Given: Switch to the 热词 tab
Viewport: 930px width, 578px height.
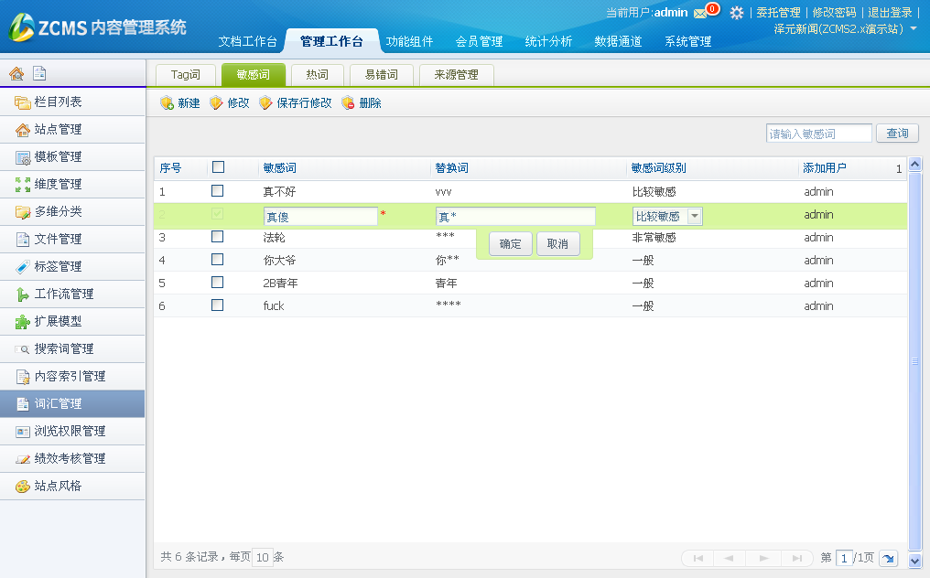Looking at the screenshot, I should (x=318, y=75).
